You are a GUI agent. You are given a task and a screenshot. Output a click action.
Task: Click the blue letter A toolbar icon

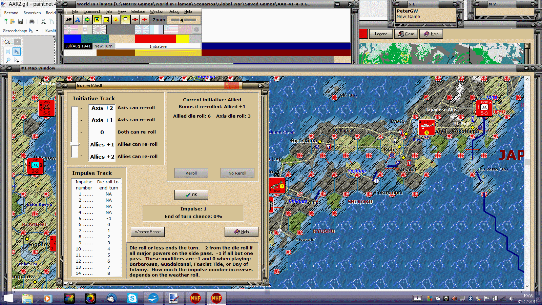(x=78, y=20)
